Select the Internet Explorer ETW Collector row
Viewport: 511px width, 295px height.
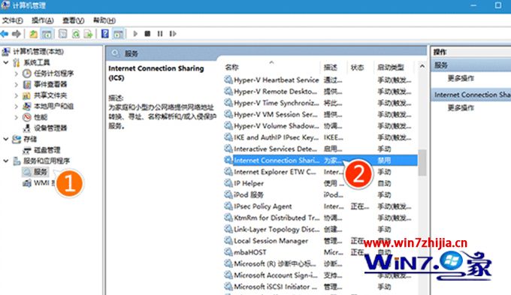320,172
